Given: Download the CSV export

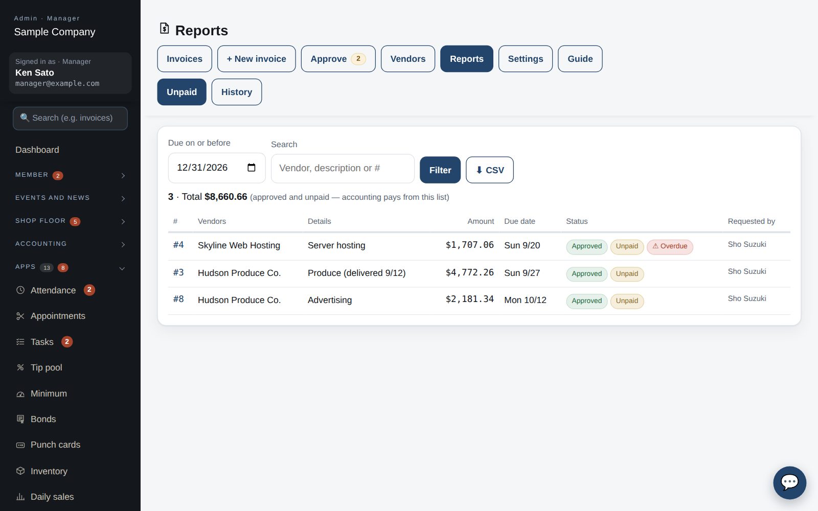Looking at the screenshot, I should [490, 170].
